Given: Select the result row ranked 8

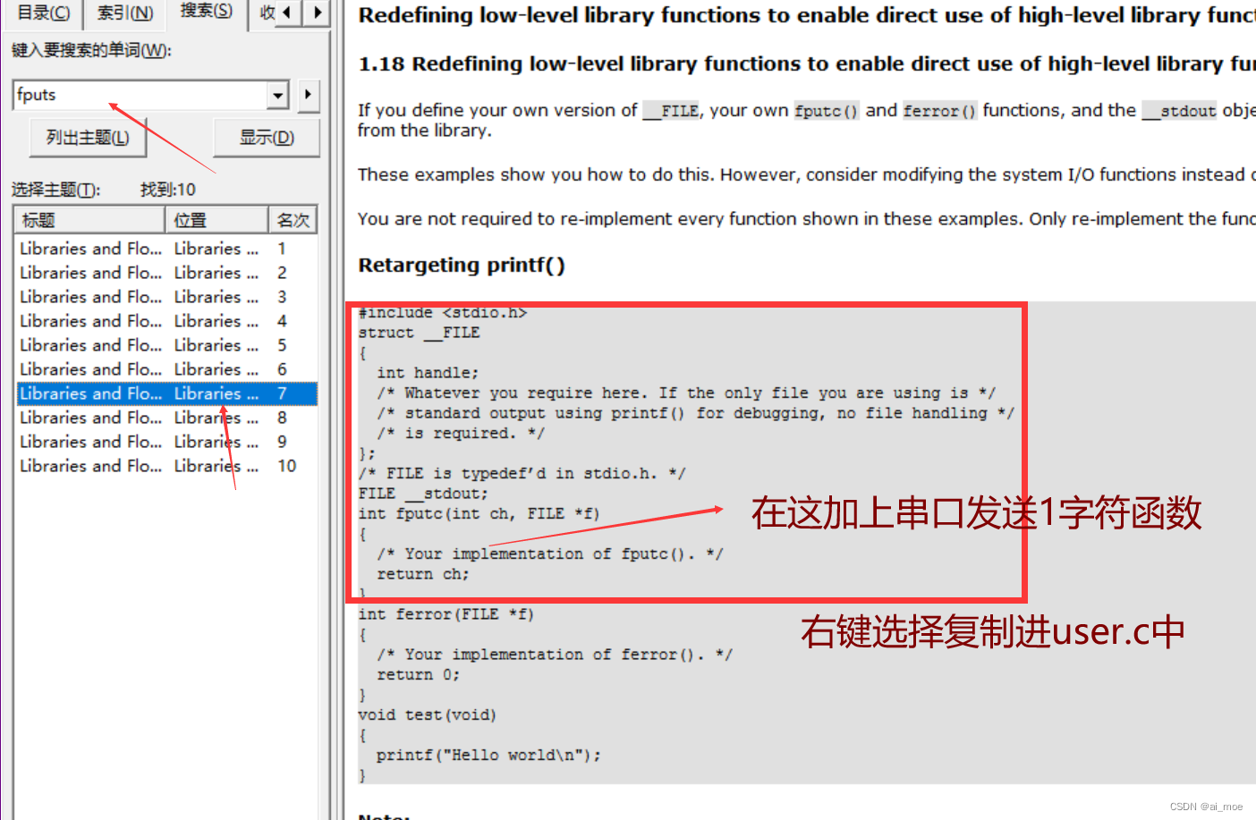Looking at the screenshot, I should pyautogui.click(x=166, y=418).
